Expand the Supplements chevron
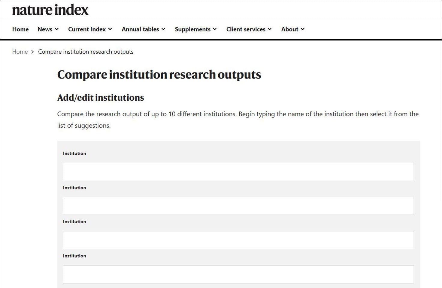Screen dimensions: 442x288 (215, 29)
